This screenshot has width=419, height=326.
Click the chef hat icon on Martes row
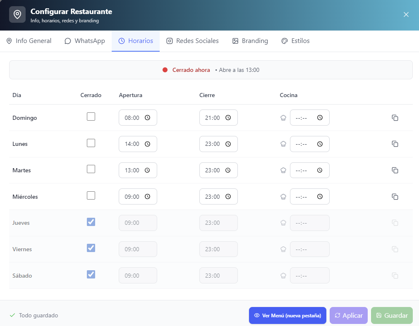[x=283, y=170]
